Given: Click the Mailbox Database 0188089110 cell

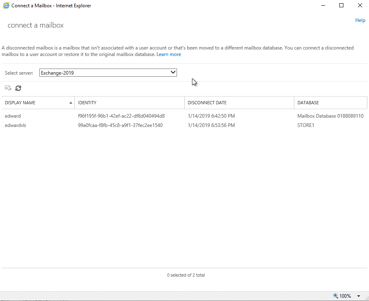Looking at the screenshot, I should click(330, 116).
